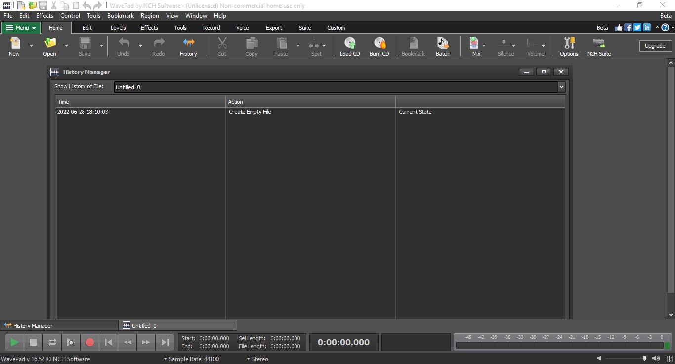Viewport: 675px width, 364px height.
Task: Click the Bookmark toolbar icon
Action: [x=414, y=46]
